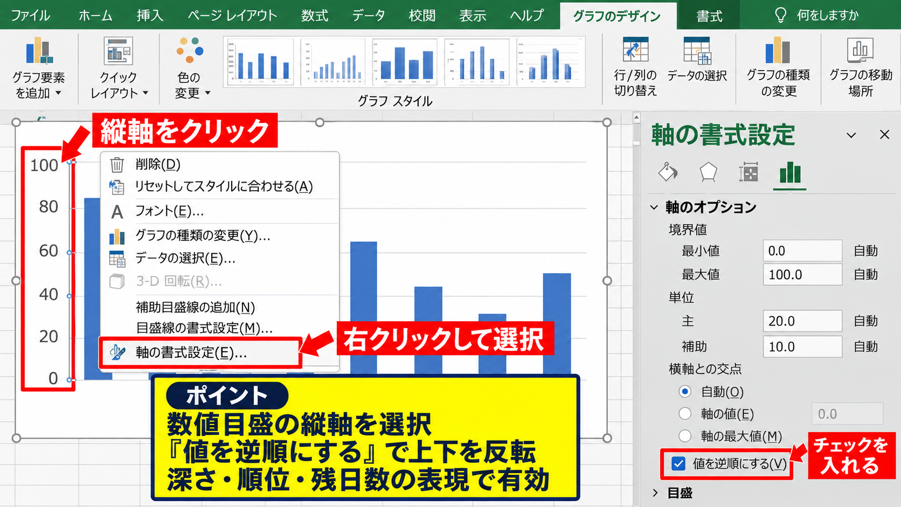Select the third chart style thumbnail

[405, 61]
